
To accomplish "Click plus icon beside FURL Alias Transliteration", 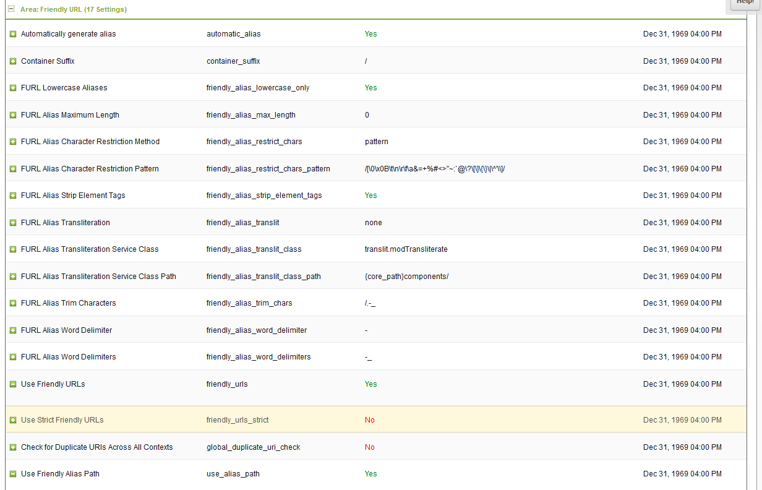I will (x=13, y=223).
